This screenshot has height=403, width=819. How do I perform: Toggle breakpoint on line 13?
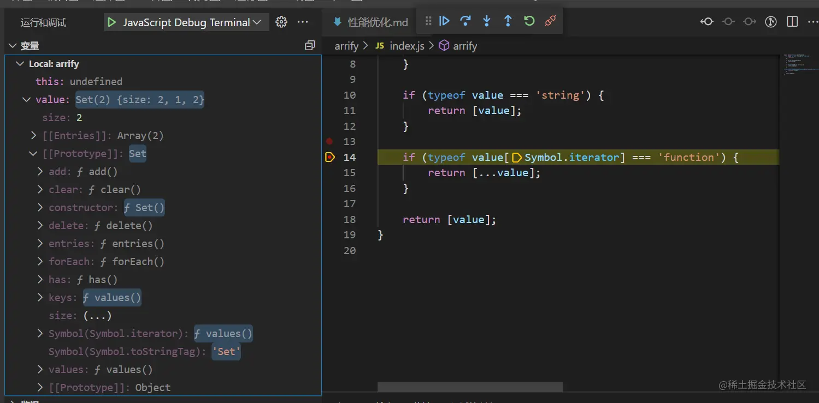tap(329, 141)
